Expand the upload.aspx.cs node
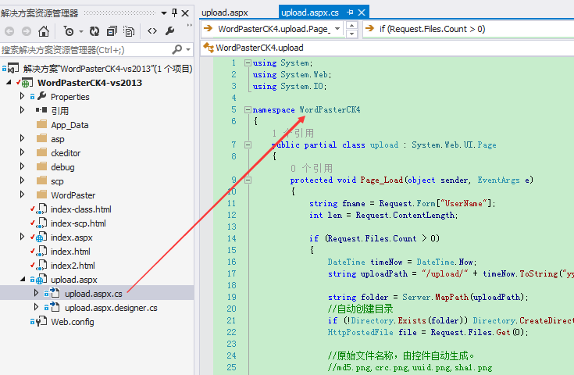 point(36,293)
